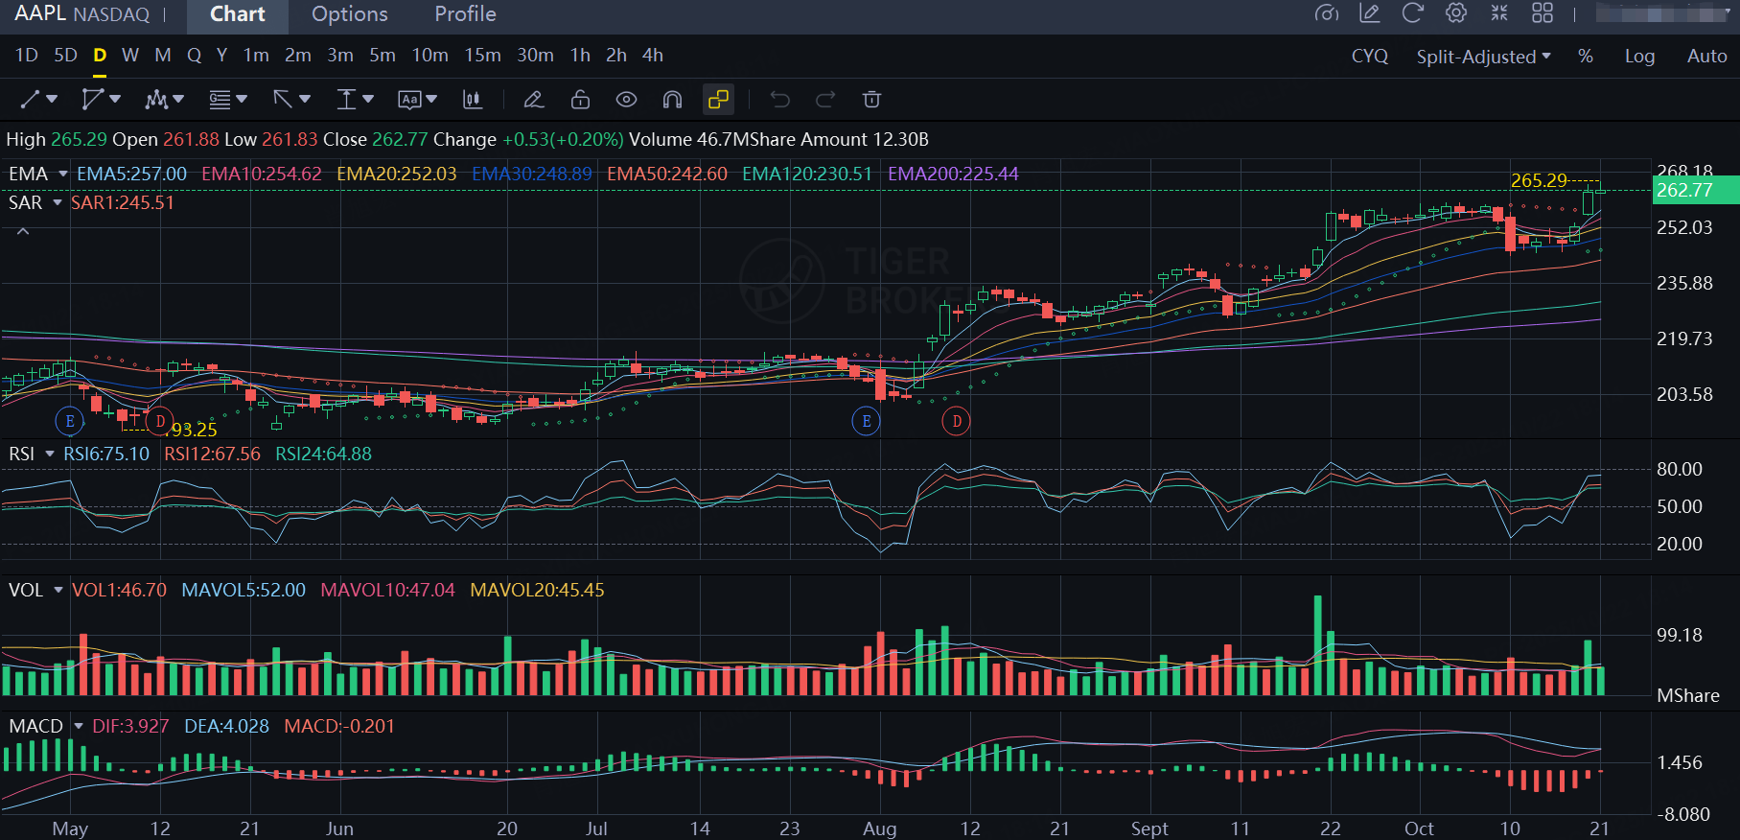The width and height of the screenshot is (1740, 840).
Task: Select the 15m timeframe
Action: tap(482, 56)
